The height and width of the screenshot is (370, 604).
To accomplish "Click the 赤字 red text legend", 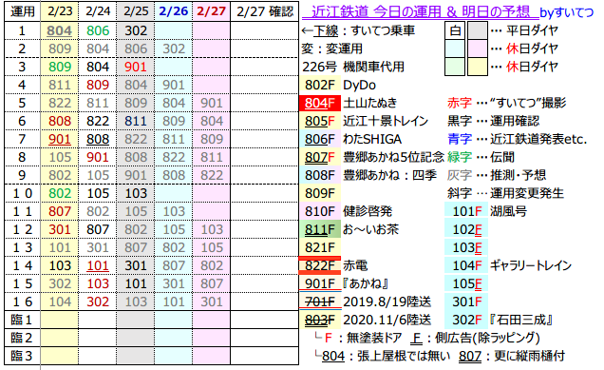I will (506, 103).
